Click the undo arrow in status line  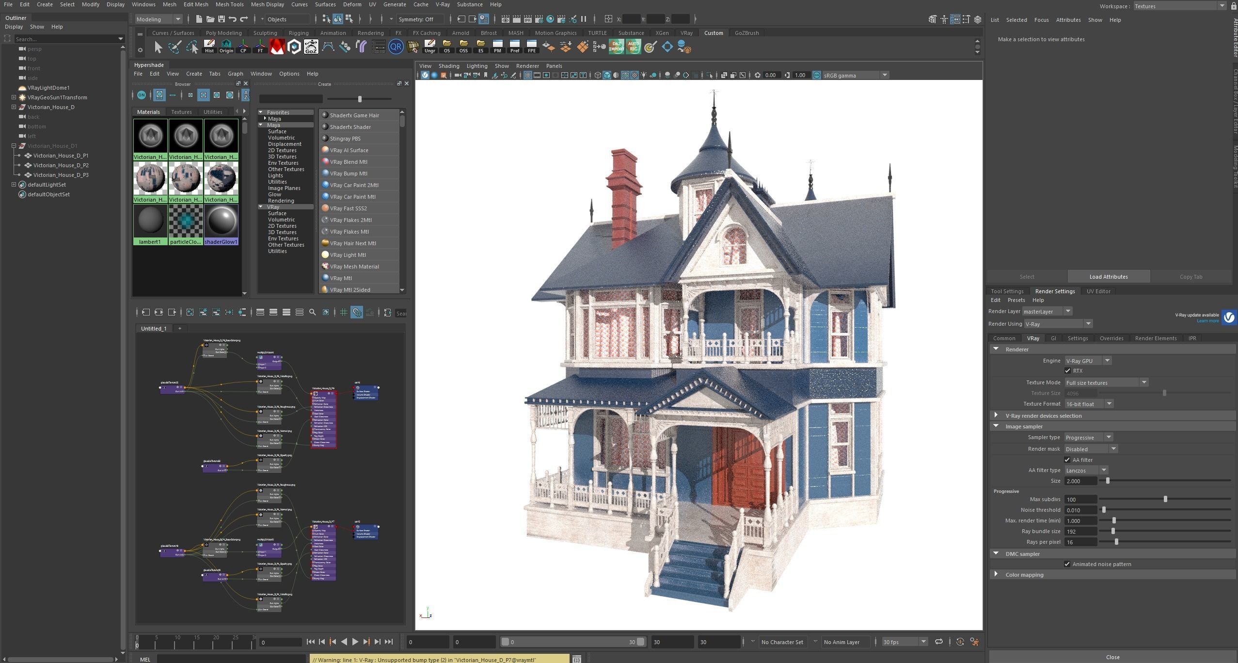click(x=233, y=19)
